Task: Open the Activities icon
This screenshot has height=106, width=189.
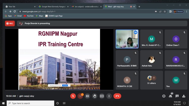Action: 184,96
